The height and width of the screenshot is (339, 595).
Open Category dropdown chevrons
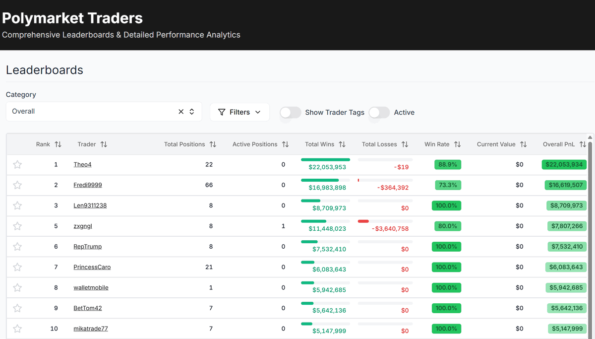(192, 112)
